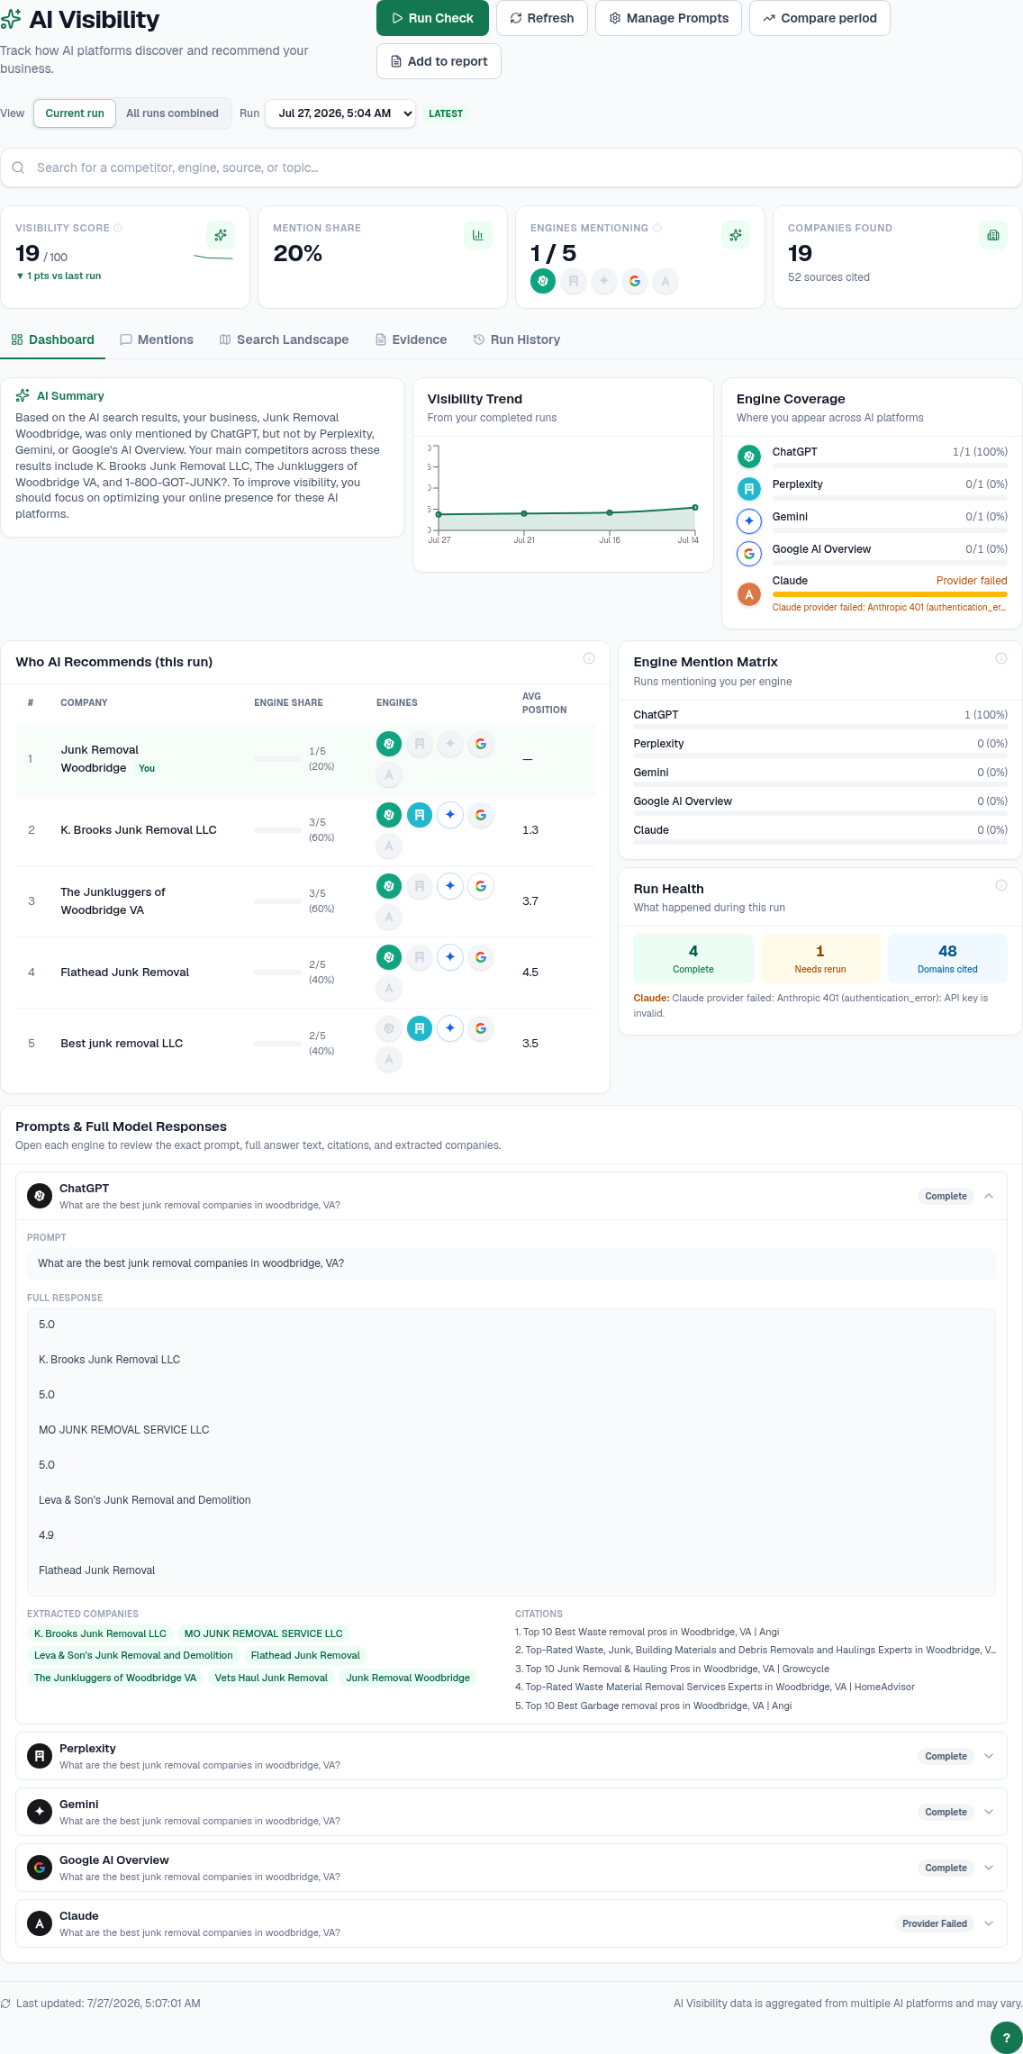Click the Last updated refresh icon
Image resolution: width=1023 pixels, height=2054 pixels.
click(5, 2004)
